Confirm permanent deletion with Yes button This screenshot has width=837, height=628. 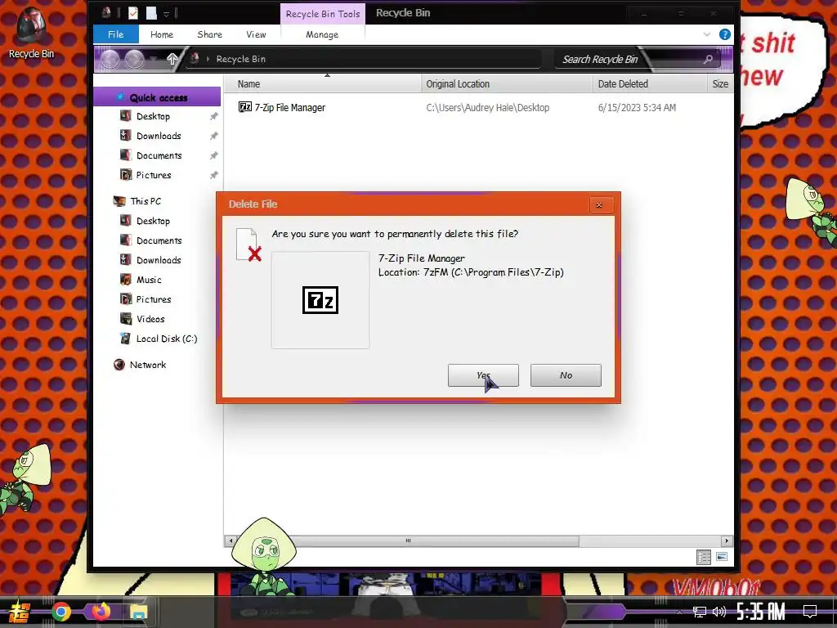[x=483, y=375]
